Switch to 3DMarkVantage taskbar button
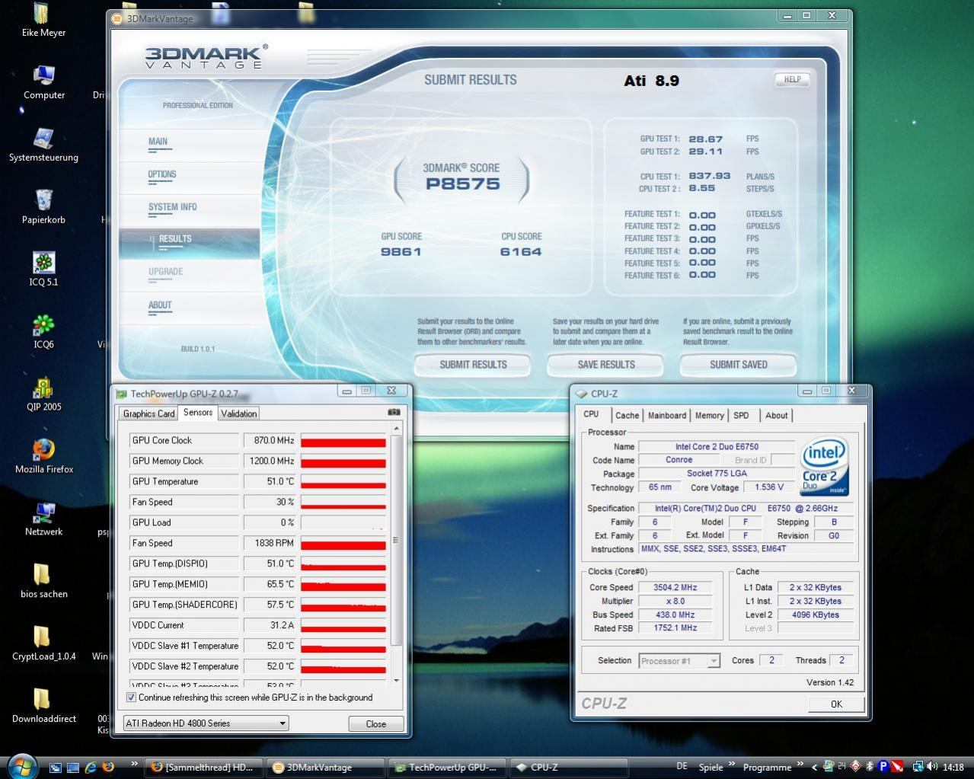The image size is (974, 779). tap(325, 767)
